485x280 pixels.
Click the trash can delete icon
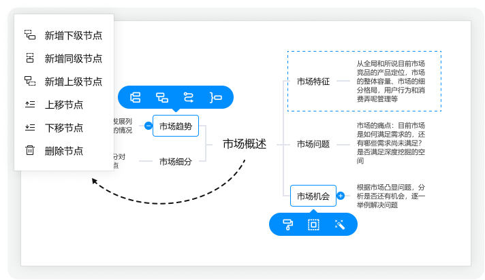click(30, 150)
